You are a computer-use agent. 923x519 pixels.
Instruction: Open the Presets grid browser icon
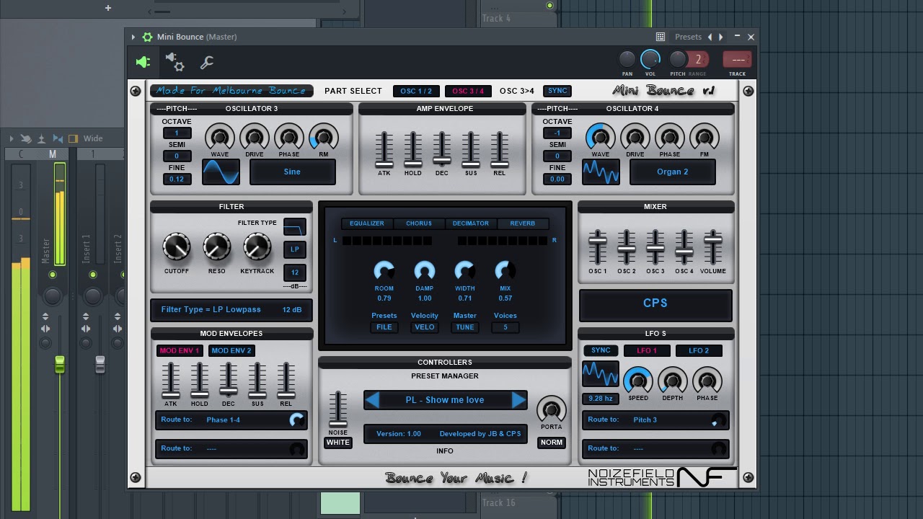pos(661,37)
